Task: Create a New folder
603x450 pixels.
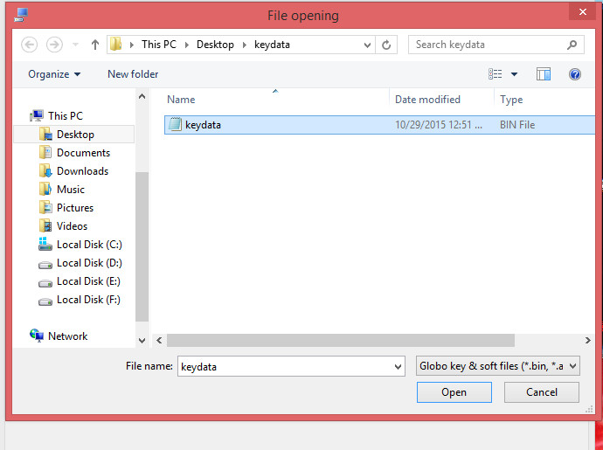Action: pyautogui.click(x=133, y=74)
